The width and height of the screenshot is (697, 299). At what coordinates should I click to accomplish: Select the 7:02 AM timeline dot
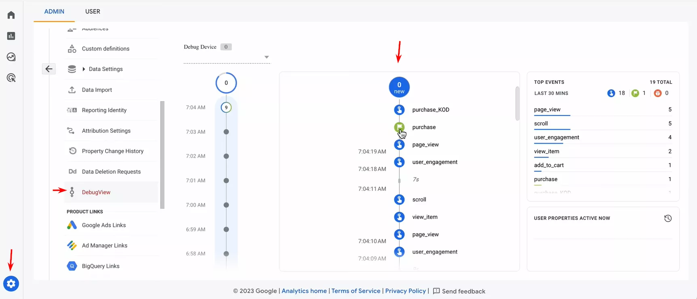pos(226,156)
